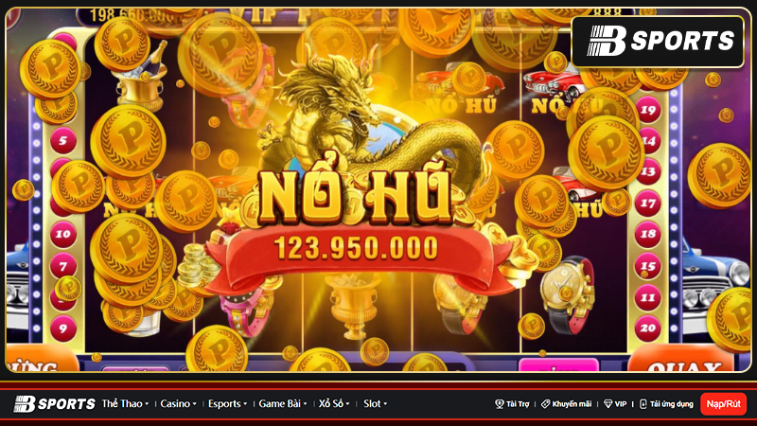Expand the Slot dropdown arrow
The image size is (757, 426).
point(385,404)
